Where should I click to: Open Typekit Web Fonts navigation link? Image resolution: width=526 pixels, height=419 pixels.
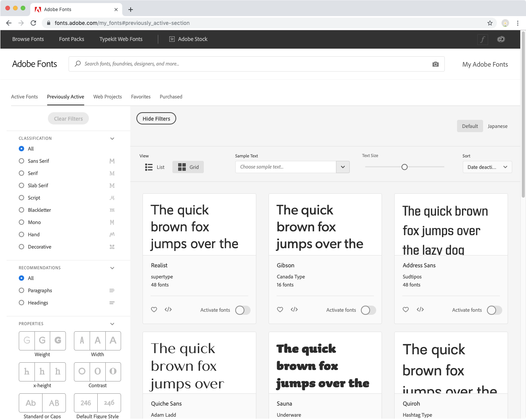pos(121,39)
